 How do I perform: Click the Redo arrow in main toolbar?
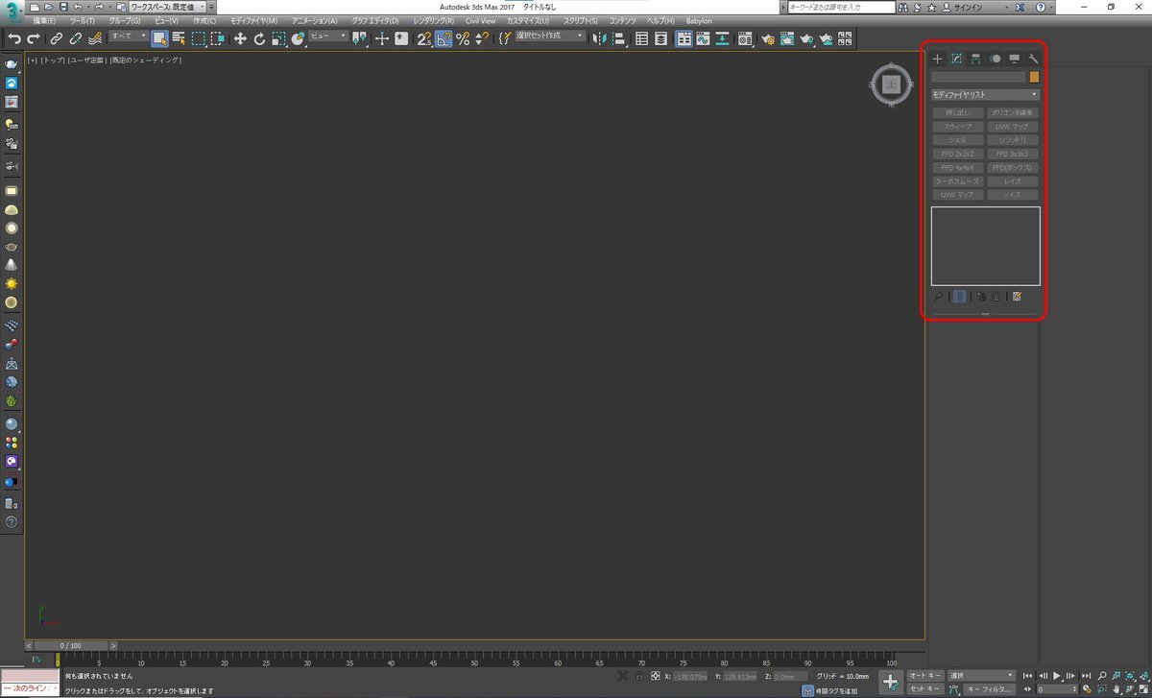[34, 39]
